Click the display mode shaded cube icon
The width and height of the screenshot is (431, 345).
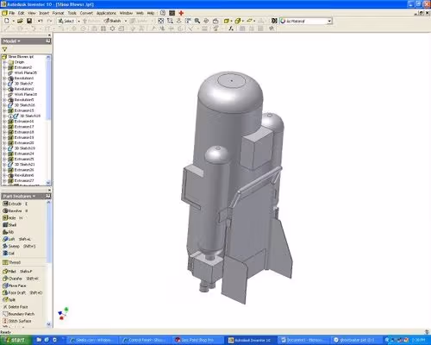(x=227, y=21)
